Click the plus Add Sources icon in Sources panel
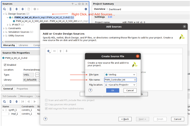 23,9
